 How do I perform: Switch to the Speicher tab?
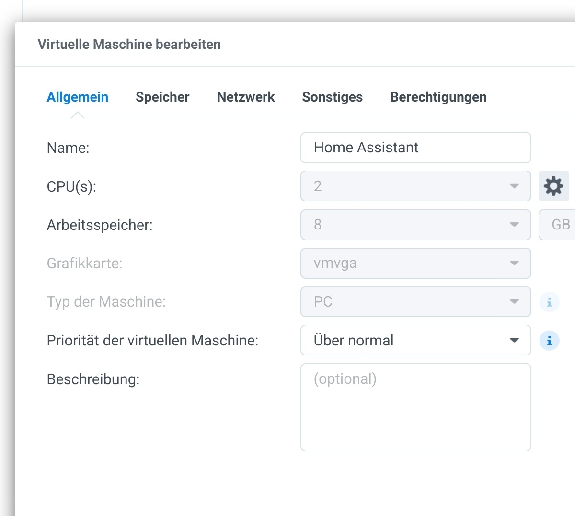pos(162,97)
